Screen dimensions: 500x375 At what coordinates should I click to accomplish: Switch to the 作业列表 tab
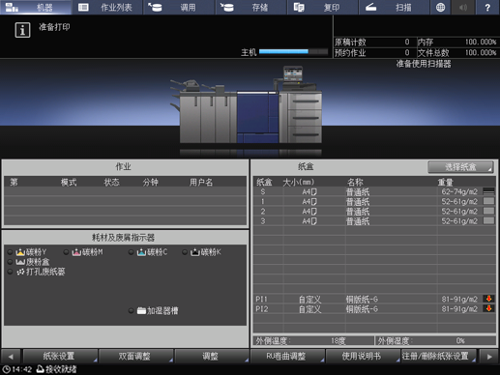pyautogui.click(x=107, y=7)
